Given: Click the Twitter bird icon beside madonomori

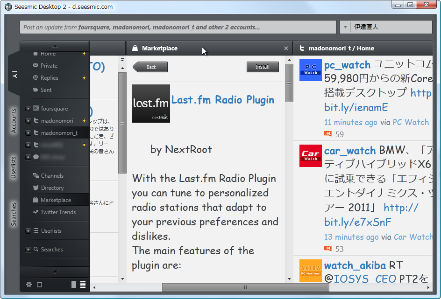Looking at the screenshot, I should click(36, 120).
